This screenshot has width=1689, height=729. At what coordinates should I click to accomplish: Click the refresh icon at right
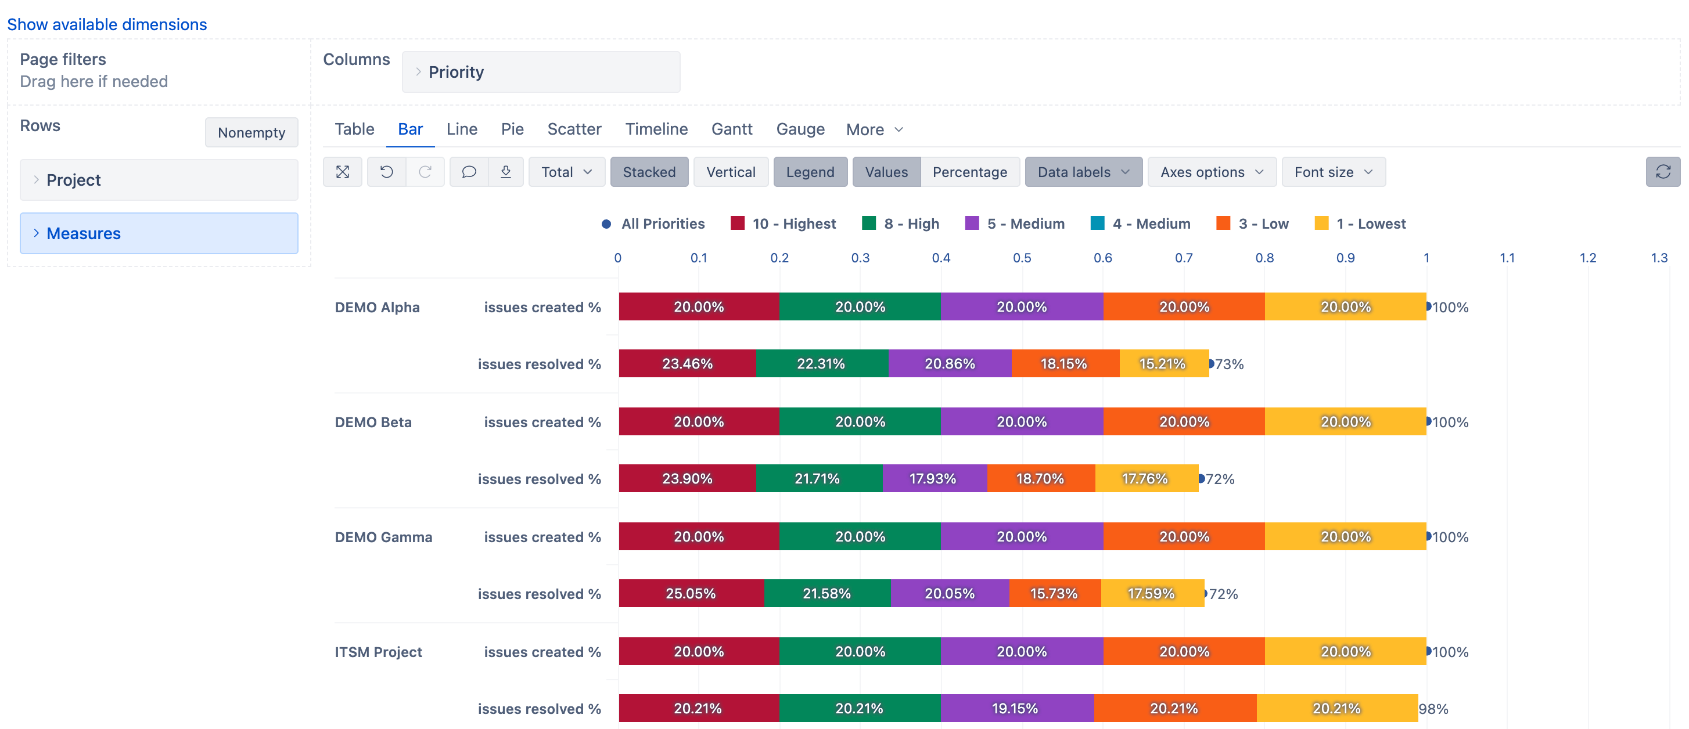tap(1663, 172)
